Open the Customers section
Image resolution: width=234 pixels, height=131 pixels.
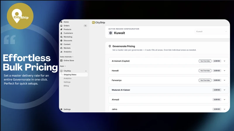coord(68,33)
